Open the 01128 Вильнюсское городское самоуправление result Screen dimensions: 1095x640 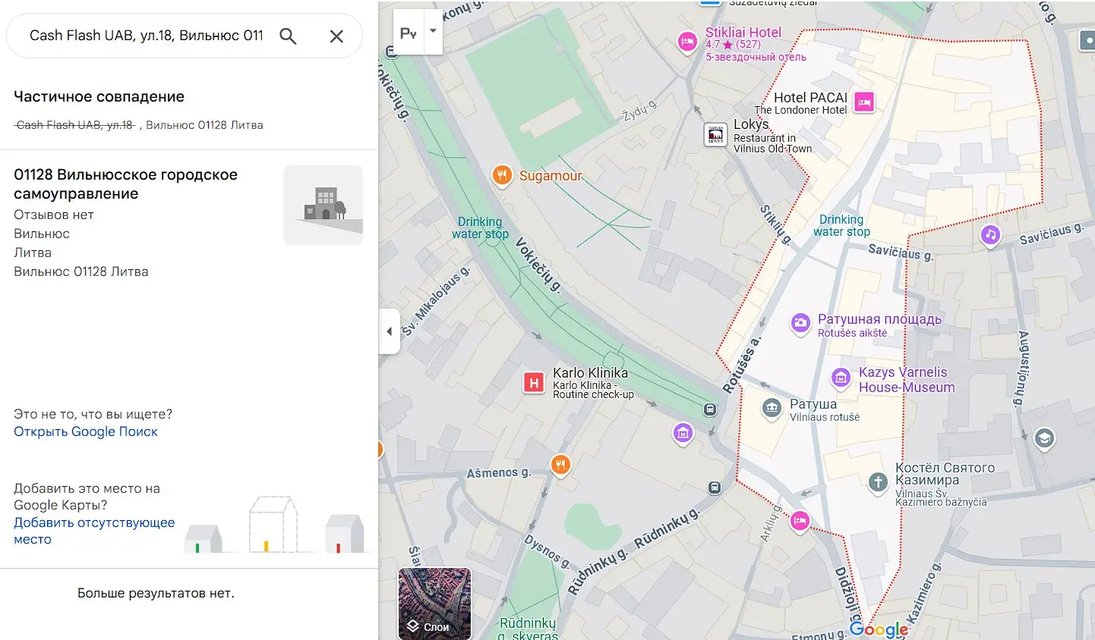coord(125,184)
